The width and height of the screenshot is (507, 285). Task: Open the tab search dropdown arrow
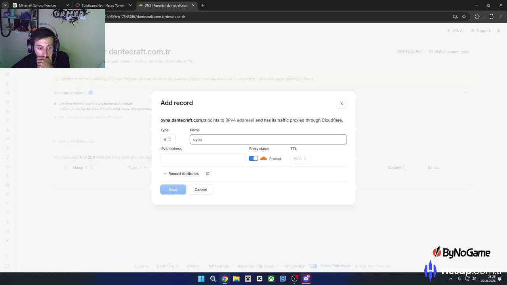click(x=5, y=6)
